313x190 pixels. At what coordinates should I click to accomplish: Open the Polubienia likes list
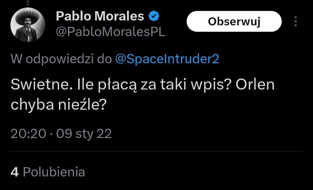coord(54,172)
